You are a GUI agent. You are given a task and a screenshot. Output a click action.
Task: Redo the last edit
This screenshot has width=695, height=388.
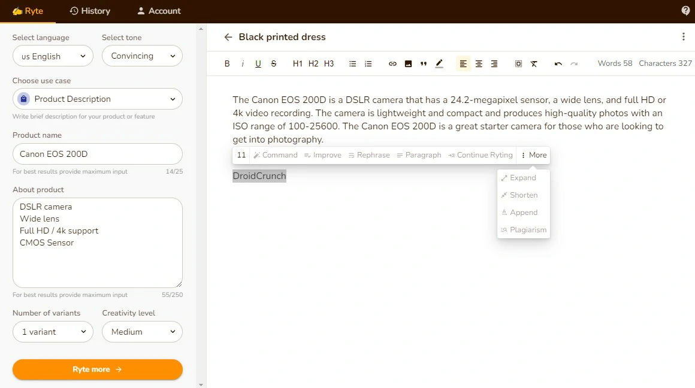point(574,64)
